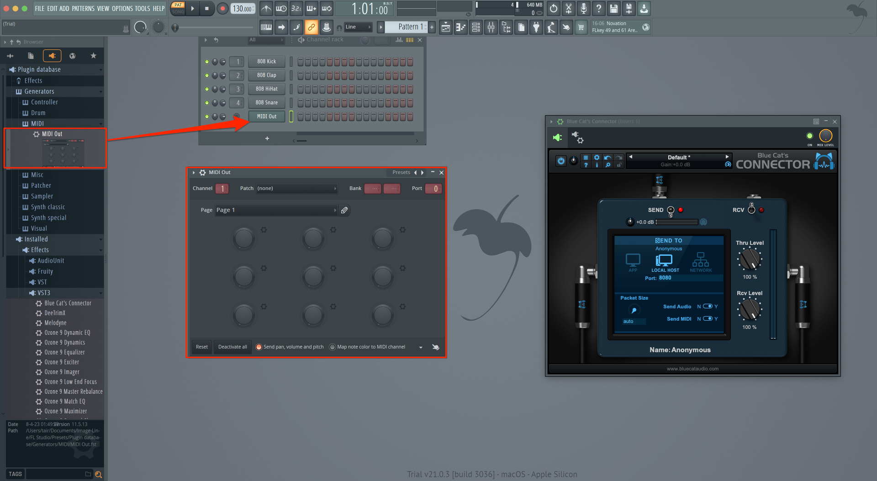
Task: Click the one-click audio editor scissors icon
Action: click(x=568, y=8)
